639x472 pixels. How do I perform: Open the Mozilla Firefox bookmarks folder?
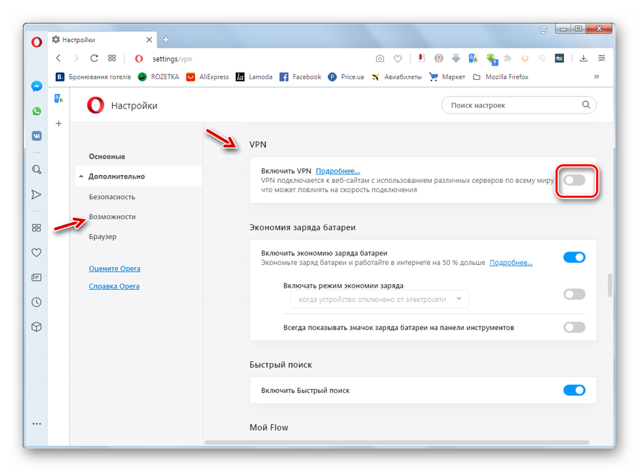(501, 76)
